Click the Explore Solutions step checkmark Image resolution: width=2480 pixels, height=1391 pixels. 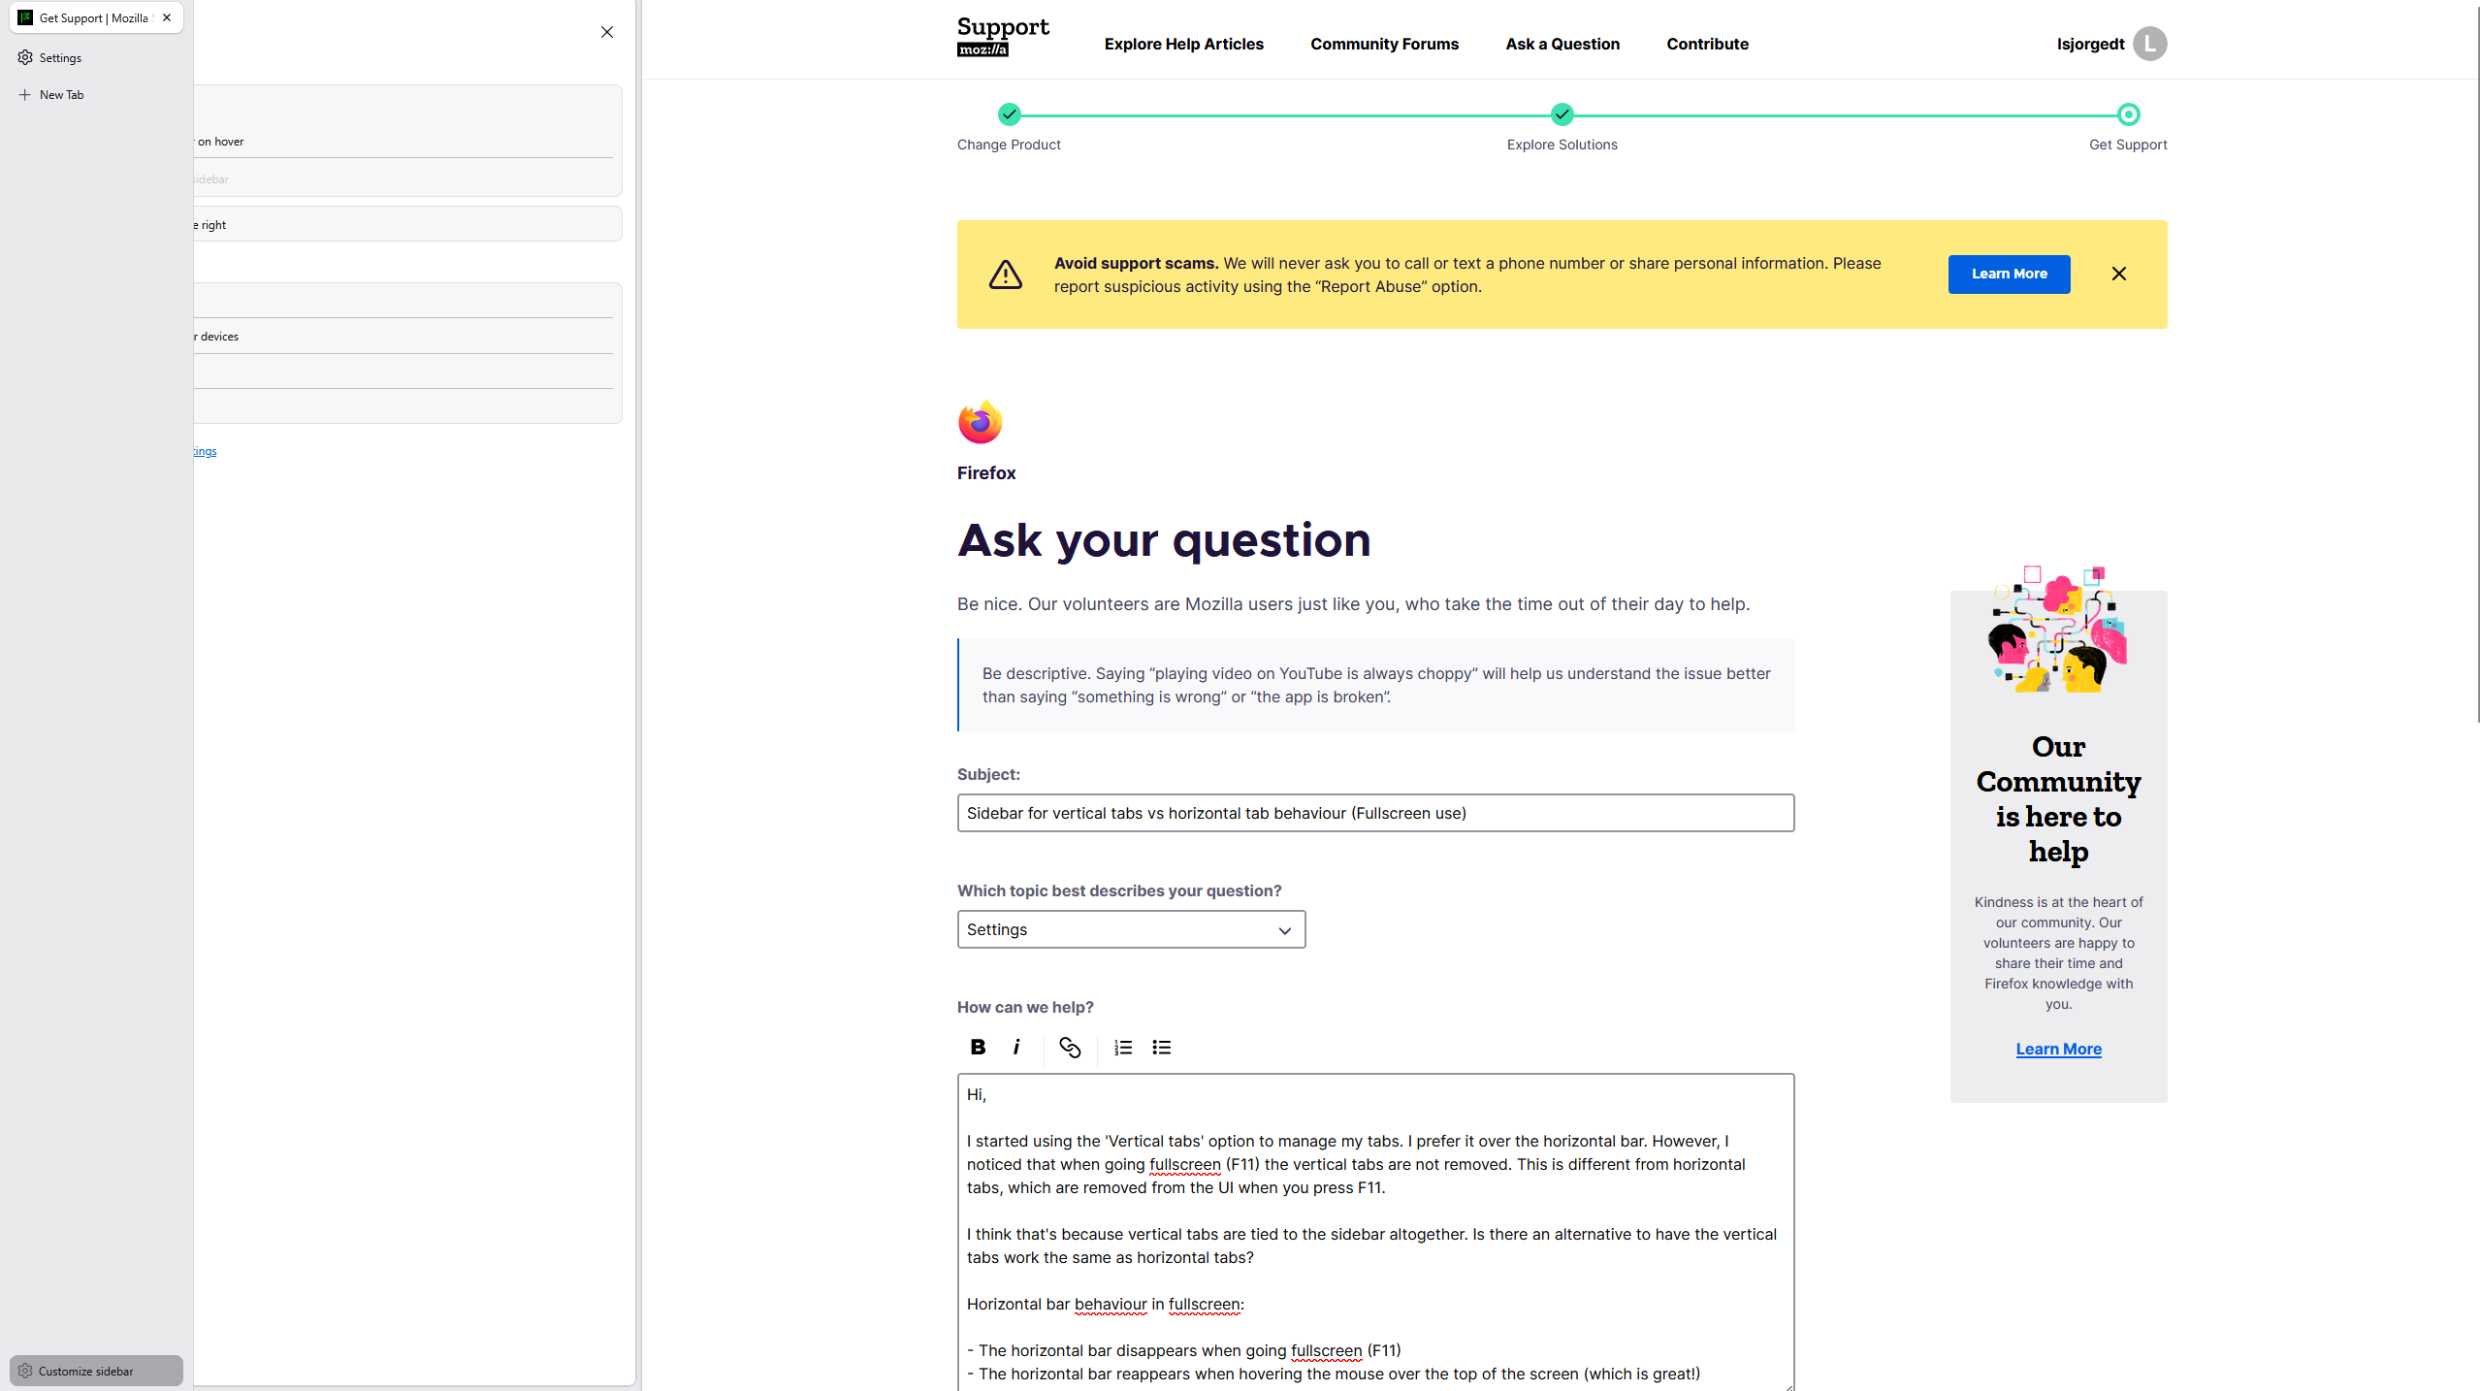[1562, 114]
